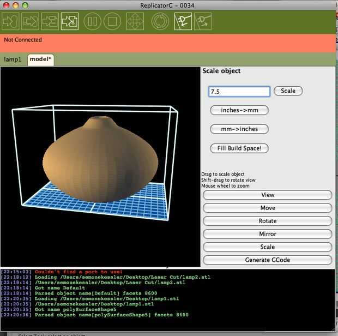338x336 pixels.
Task: Click Fill Build Space! button
Action: (239, 148)
